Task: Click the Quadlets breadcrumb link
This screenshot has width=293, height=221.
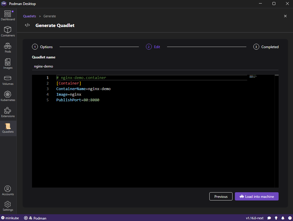Action: (x=29, y=16)
